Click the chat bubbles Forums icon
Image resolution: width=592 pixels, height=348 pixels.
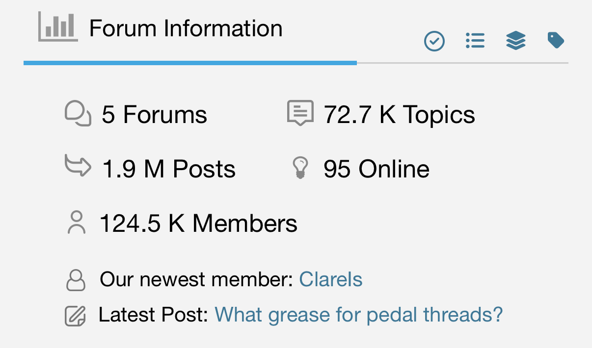pyautogui.click(x=78, y=114)
